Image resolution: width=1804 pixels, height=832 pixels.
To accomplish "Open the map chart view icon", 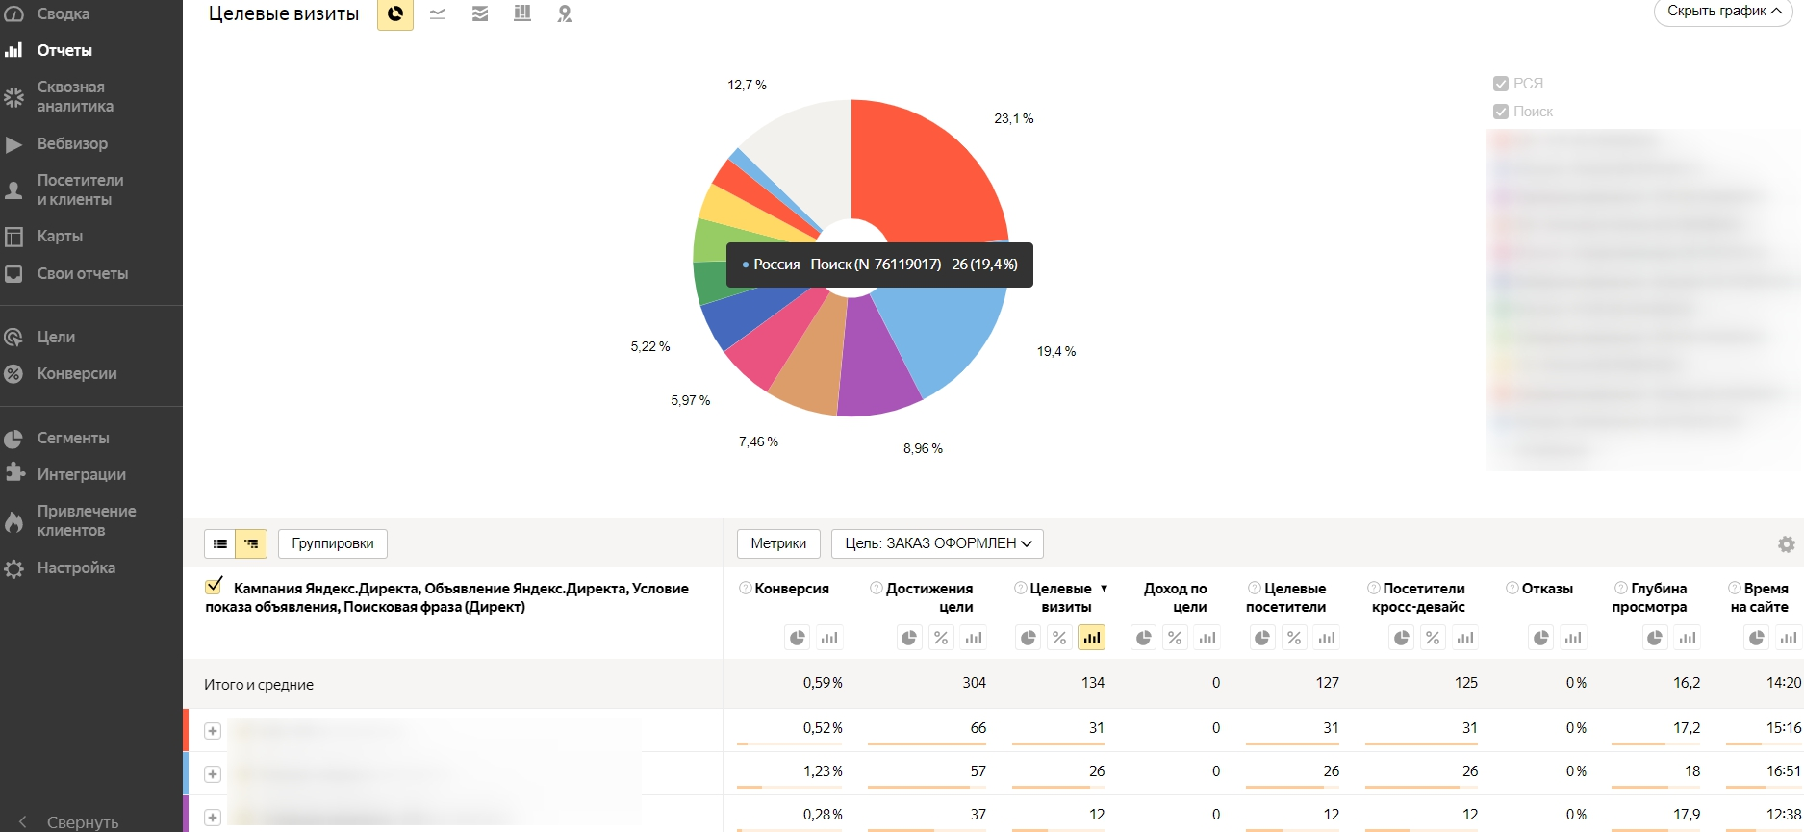I will (565, 13).
